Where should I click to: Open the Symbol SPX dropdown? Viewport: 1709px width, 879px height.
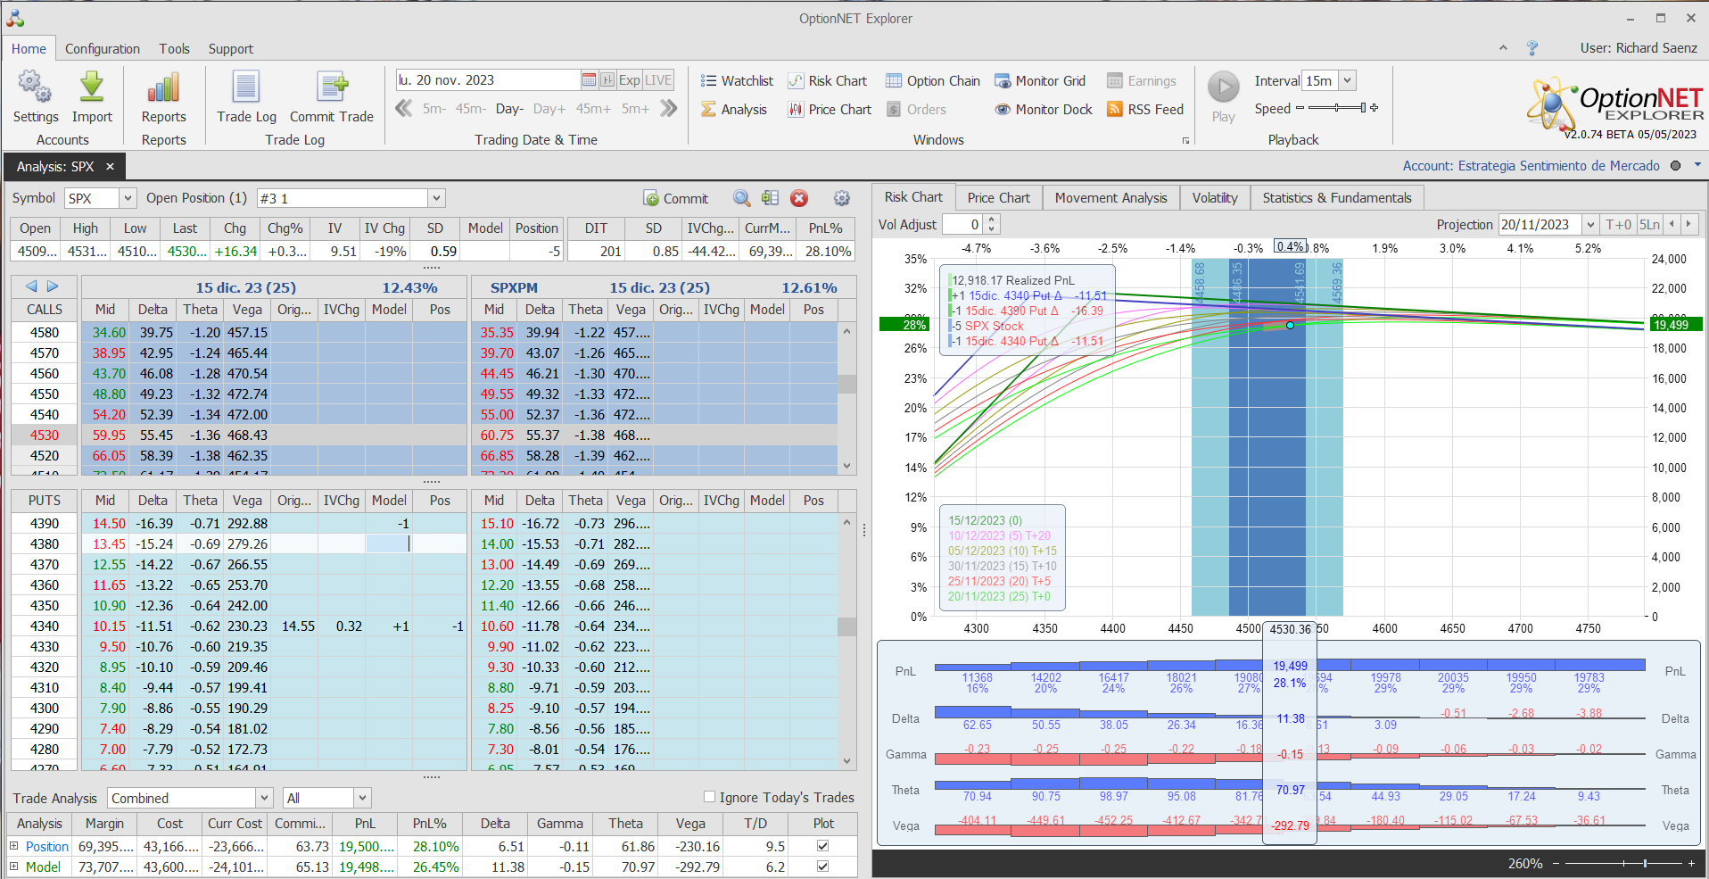point(128,198)
